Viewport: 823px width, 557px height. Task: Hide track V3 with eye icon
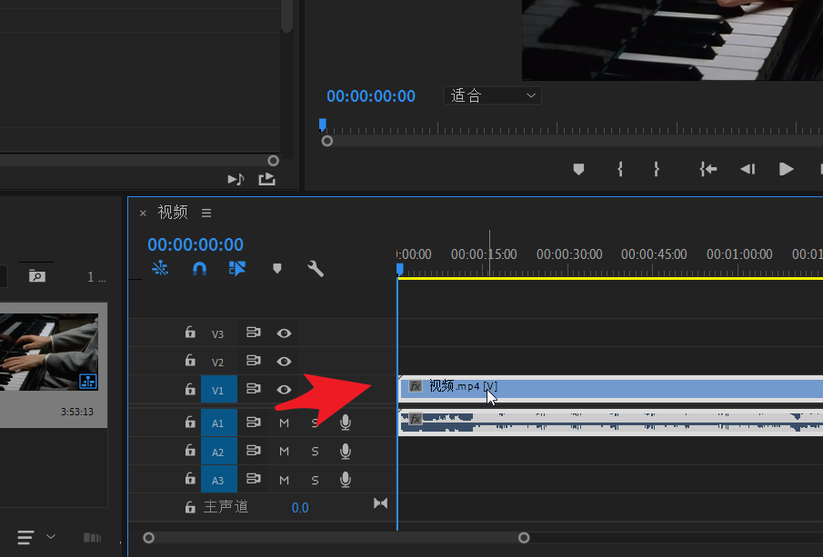[x=284, y=333]
